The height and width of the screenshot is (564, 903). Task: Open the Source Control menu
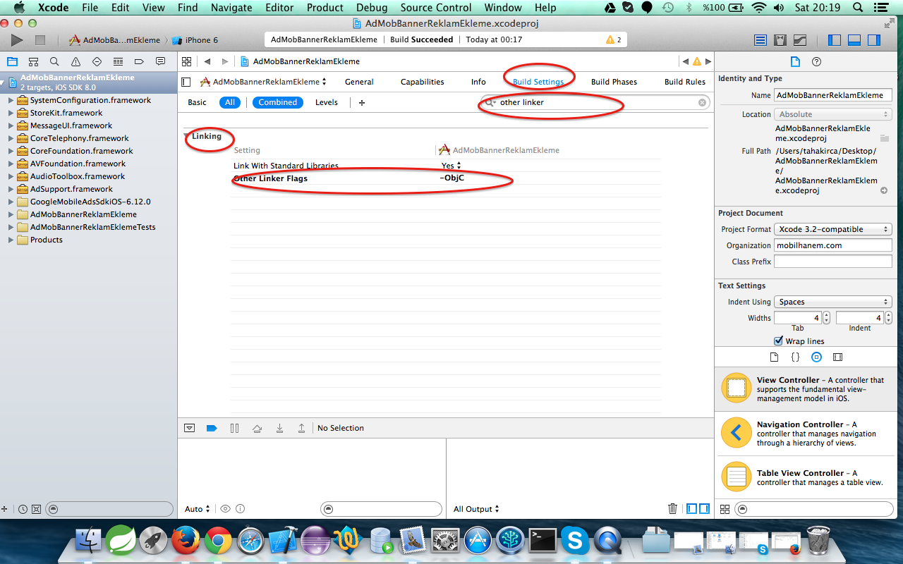point(435,8)
